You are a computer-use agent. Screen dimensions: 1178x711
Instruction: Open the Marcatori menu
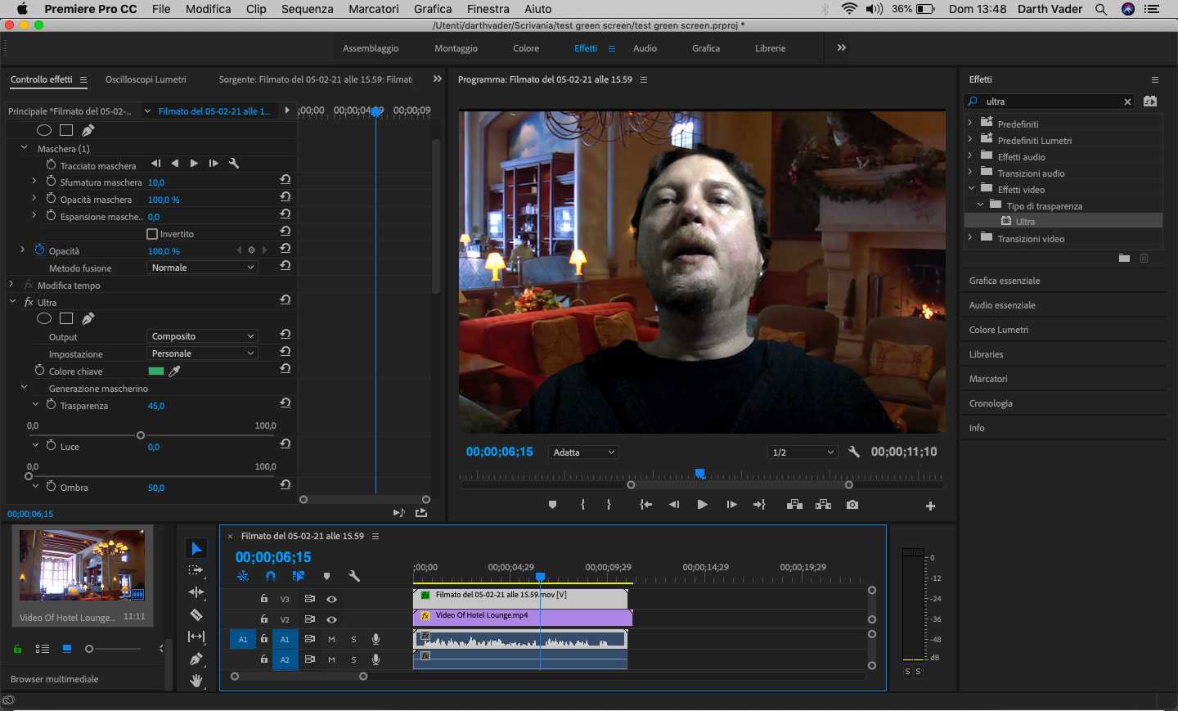tap(374, 9)
